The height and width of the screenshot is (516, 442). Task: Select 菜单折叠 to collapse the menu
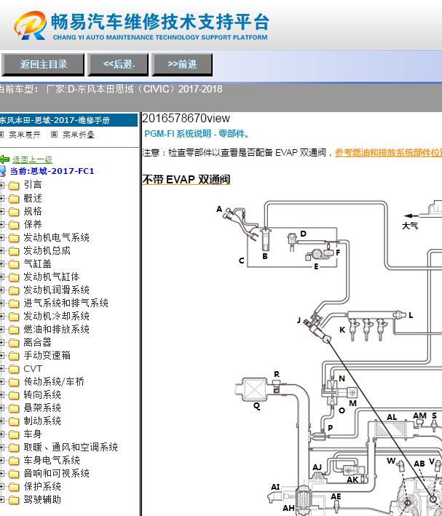[79, 135]
